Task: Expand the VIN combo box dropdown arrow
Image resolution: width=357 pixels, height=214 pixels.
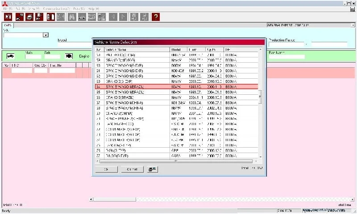Action: [46, 35]
